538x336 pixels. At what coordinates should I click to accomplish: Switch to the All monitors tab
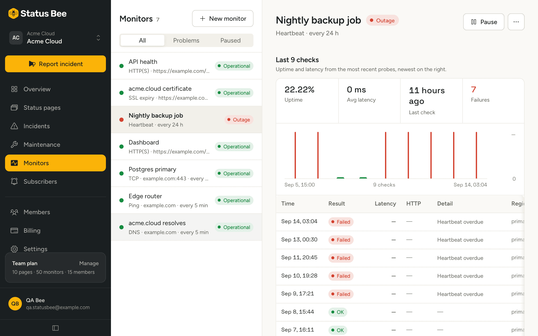point(142,40)
